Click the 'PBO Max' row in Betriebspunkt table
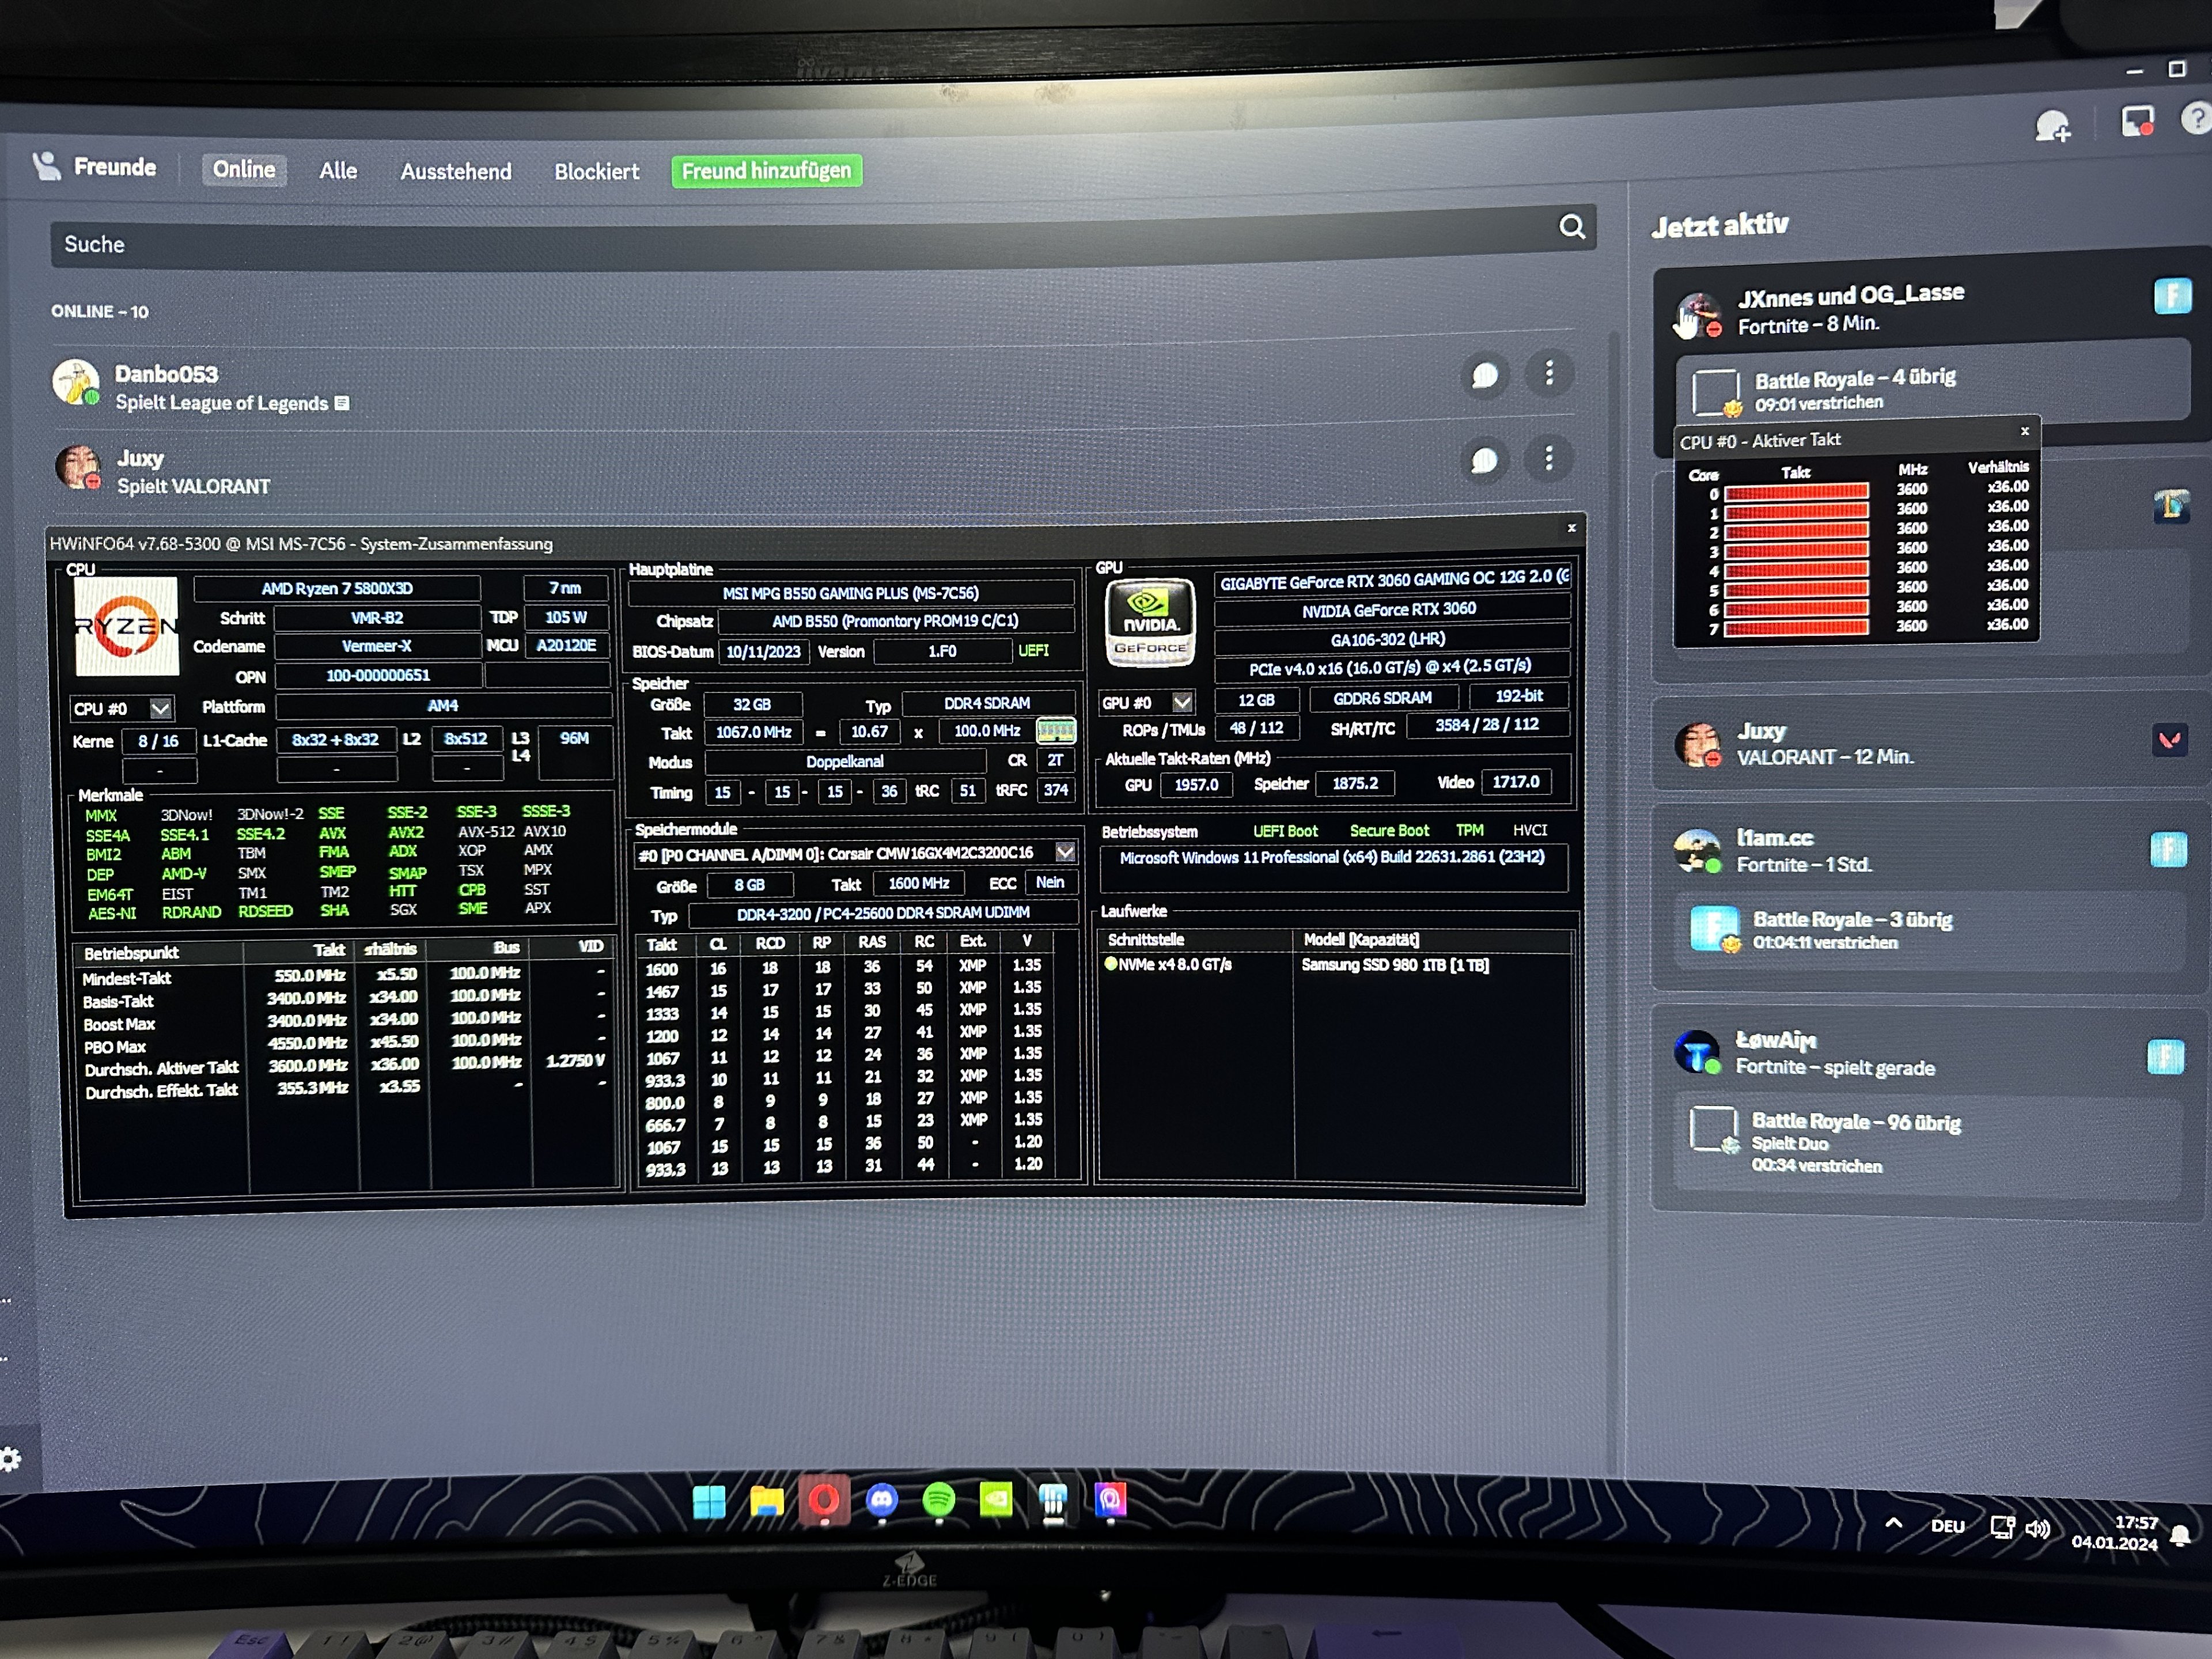 344,1044
